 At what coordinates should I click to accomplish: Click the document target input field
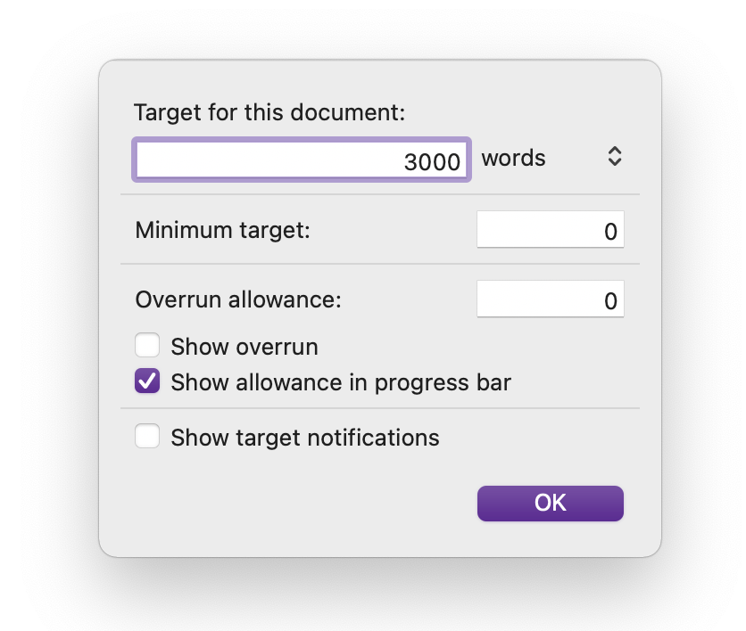coord(301,160)
